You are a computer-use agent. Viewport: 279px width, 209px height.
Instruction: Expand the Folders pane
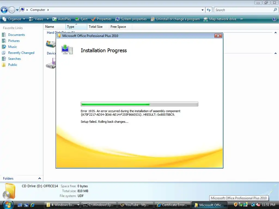click(40, 179)
